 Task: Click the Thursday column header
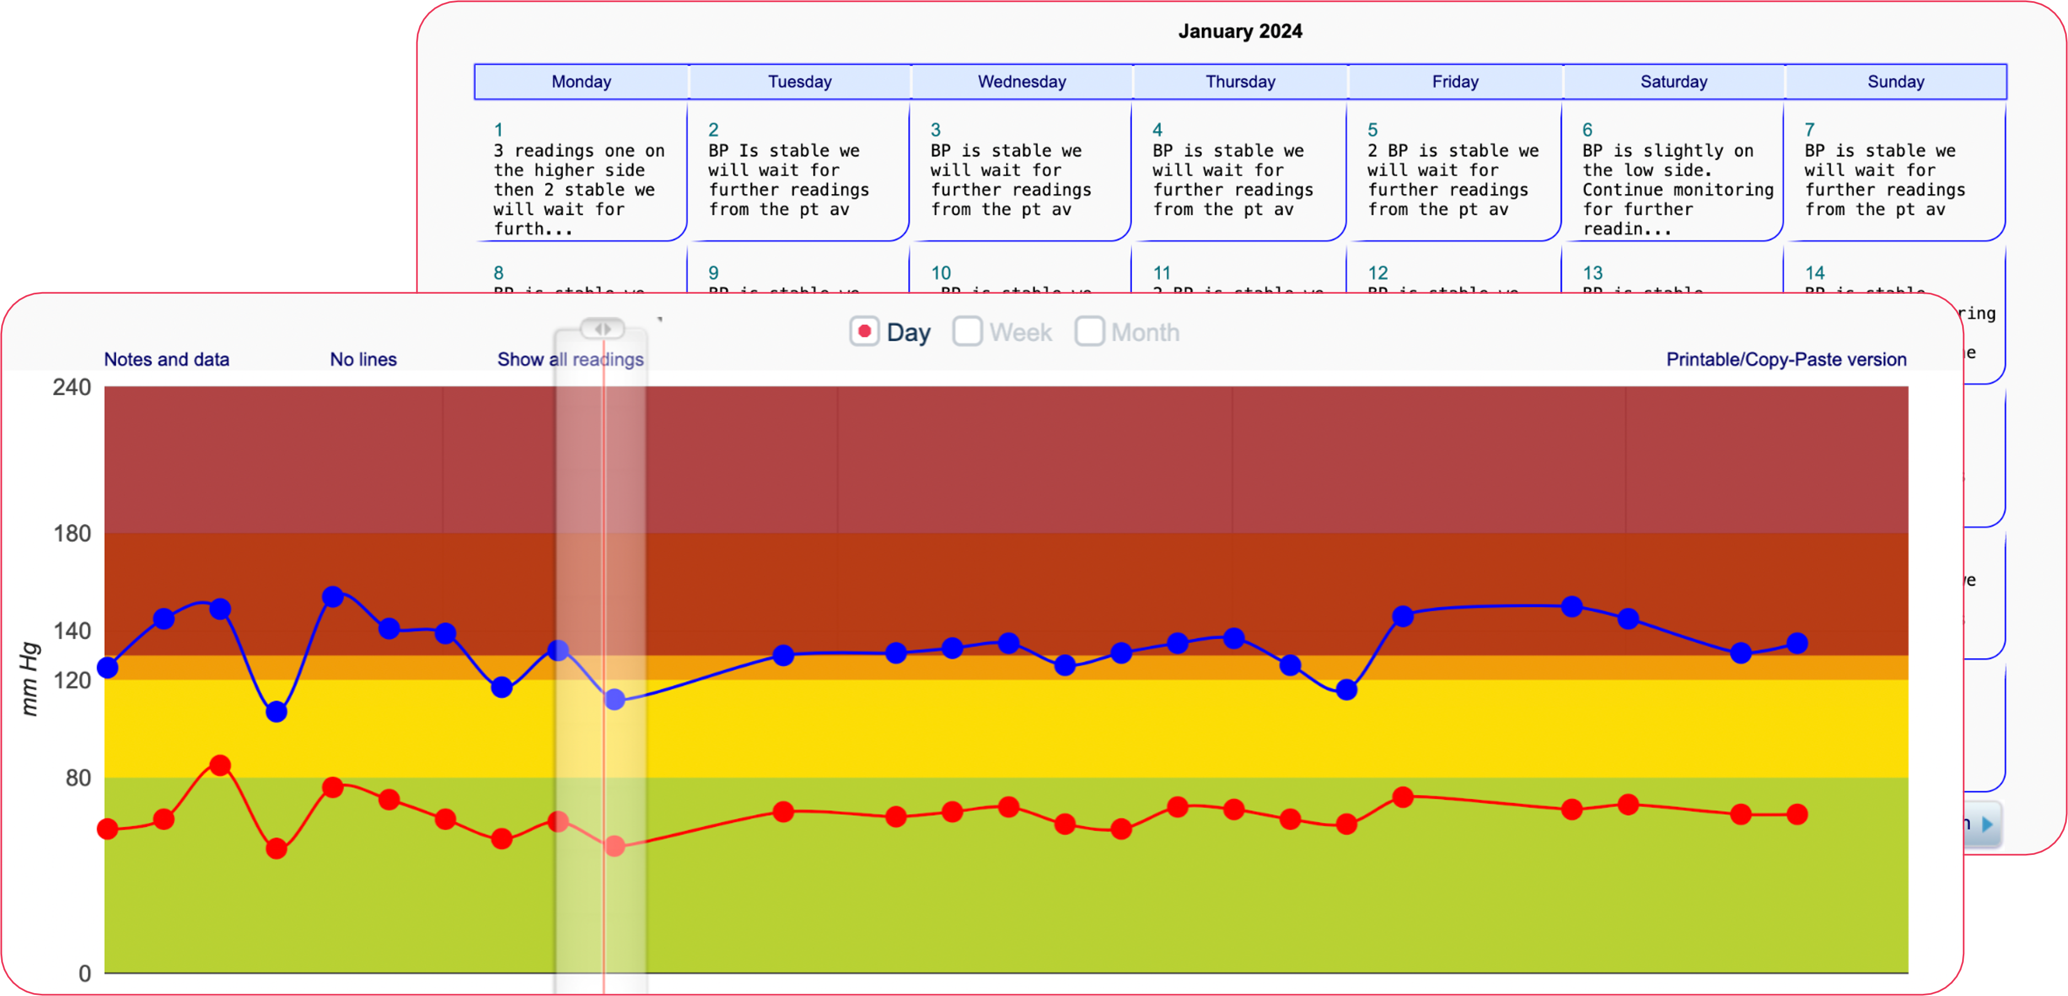click(x=1239, y=82)
